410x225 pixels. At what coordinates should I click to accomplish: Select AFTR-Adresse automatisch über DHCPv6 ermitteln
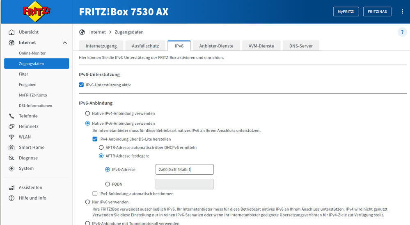tap(101, 148)
